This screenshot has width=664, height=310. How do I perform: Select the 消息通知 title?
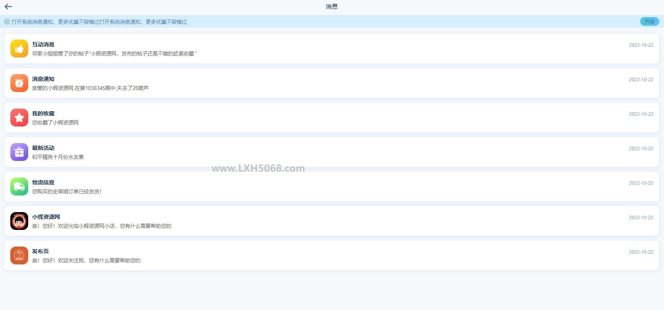(x=43, y=79)
